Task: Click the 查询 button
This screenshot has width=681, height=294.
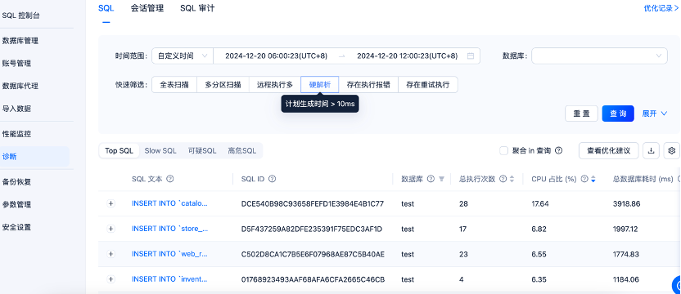Action: tap(618, 114)
